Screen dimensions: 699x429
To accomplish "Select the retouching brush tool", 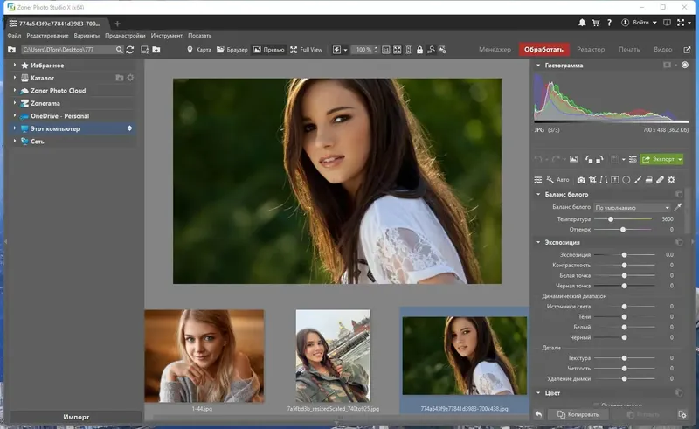I will coord(660,180).
